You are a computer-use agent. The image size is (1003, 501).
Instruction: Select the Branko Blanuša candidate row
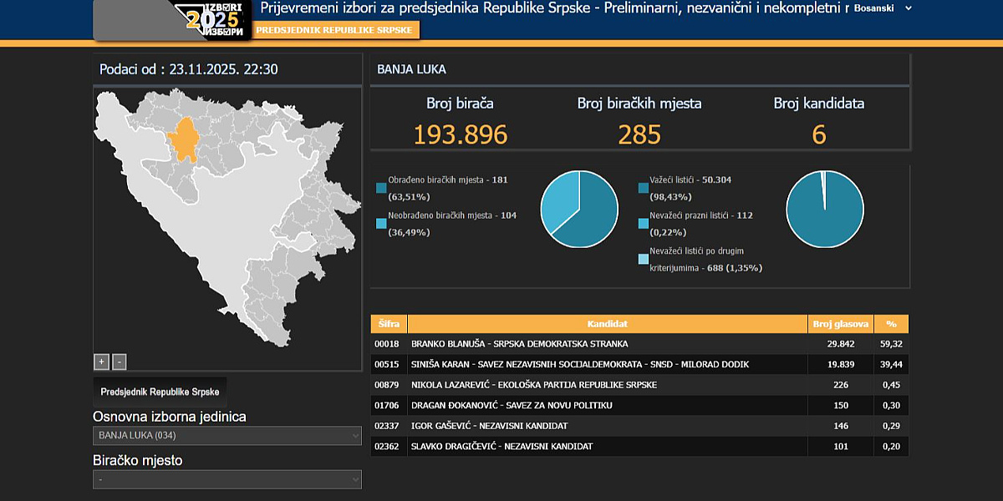point(607,344)
